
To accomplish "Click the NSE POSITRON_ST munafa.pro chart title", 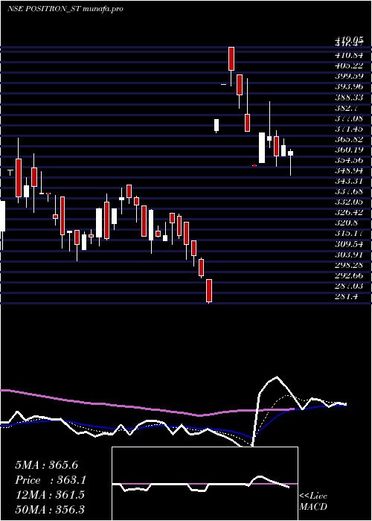I will click(x=65, y=9).
